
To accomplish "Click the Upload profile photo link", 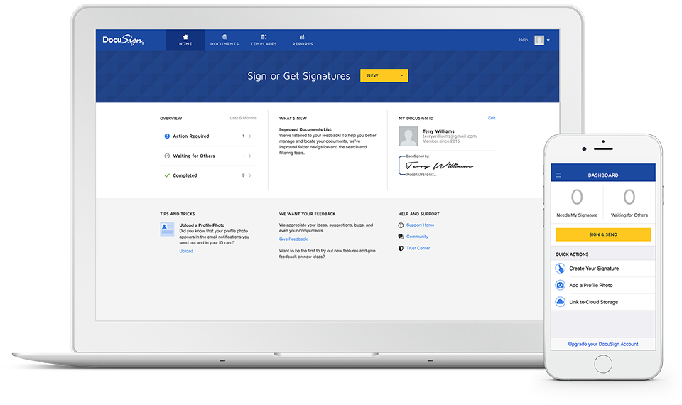I will coord(186,251).
